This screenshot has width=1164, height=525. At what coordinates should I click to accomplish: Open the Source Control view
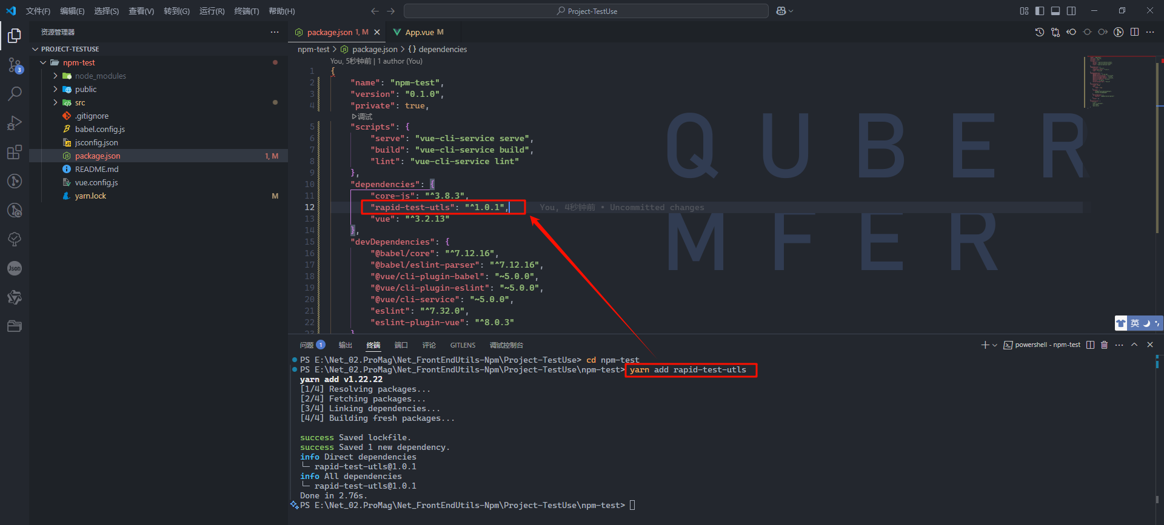tap(15, 64)
